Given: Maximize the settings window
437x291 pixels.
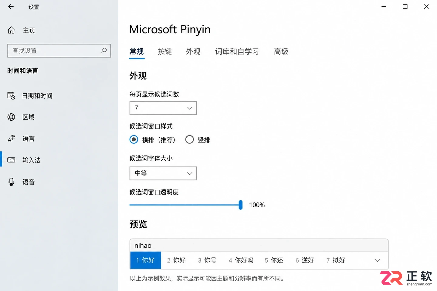Looking at the screenshot, I should tap(405, 7).
